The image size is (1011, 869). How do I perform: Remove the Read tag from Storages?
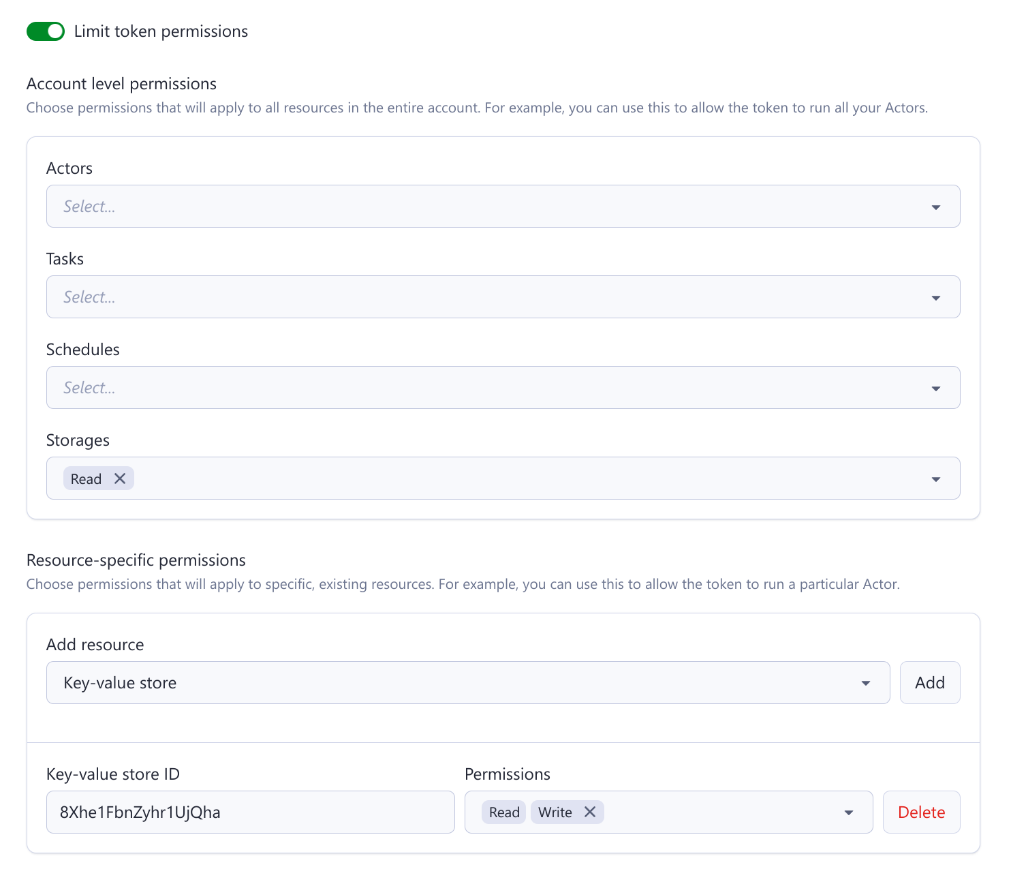point(120,478)
